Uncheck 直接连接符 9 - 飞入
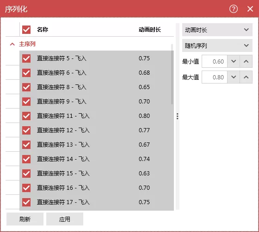Image resolution: width=259 pixels, height=232 pixels. [x=26, y=102]
